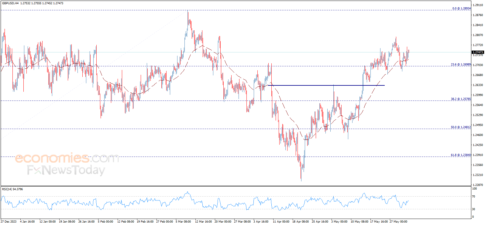Viewport: 485px width, 225px height.
Task: Click the GBPUSD,H4 chart title label
Action: click(10, 3)
